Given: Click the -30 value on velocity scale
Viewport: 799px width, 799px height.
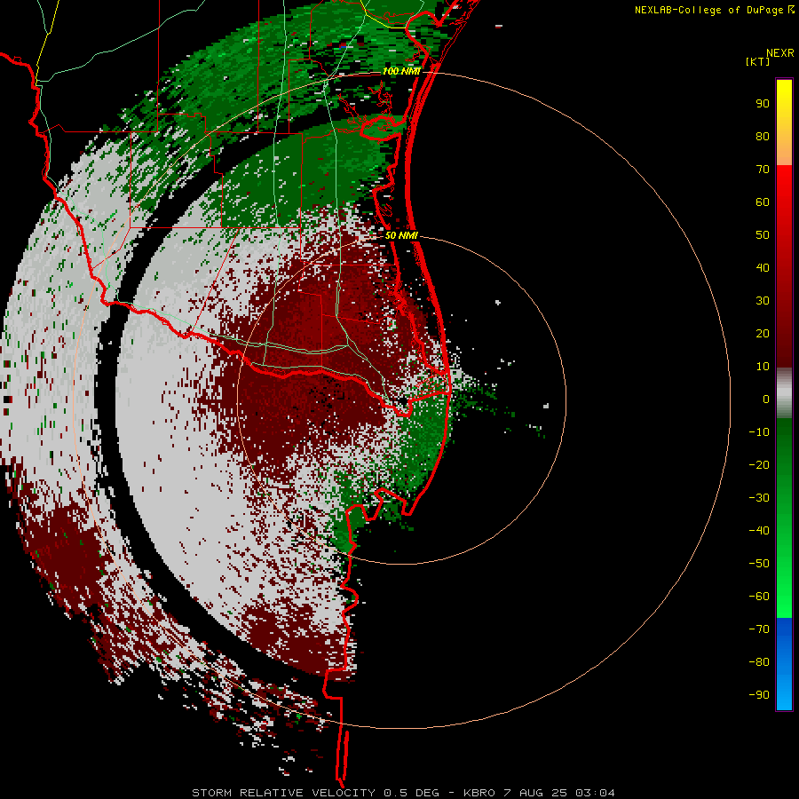Looking at the screenshot, I should [x=759, y=498].
